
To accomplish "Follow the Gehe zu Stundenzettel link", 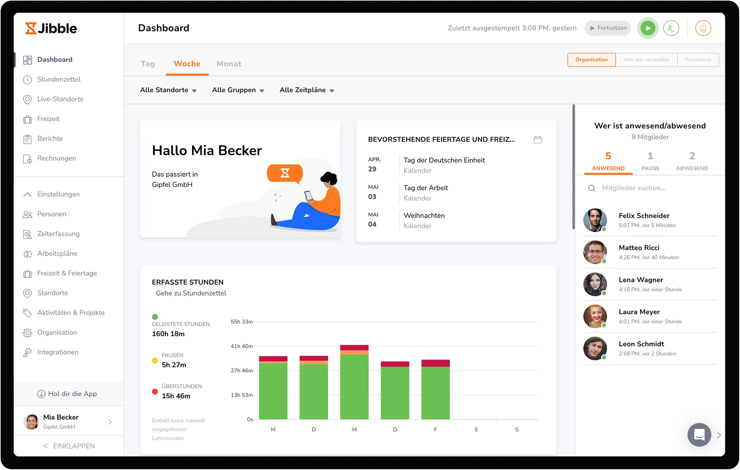I will click(191, 293).
